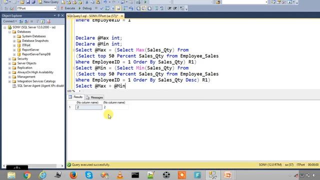
Task: Click the Open File folder icon
Action: tap(22, 2)
